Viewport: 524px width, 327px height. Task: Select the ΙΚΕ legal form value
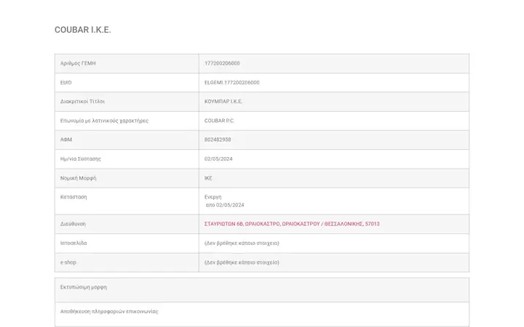coord(208,178)
